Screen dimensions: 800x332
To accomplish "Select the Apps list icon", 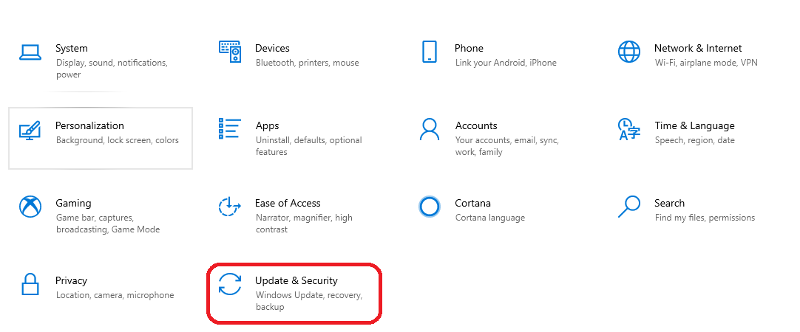I will click(230, 129).
